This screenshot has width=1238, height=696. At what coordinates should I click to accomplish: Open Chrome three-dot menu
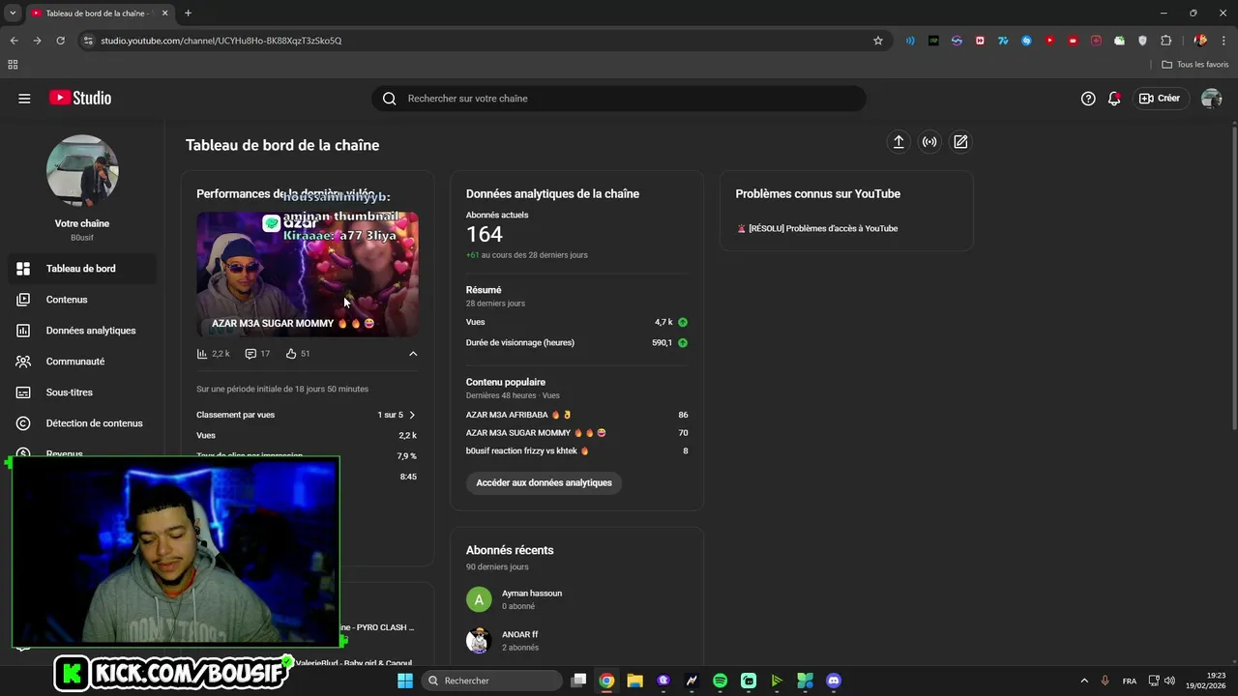point(1223,41)
